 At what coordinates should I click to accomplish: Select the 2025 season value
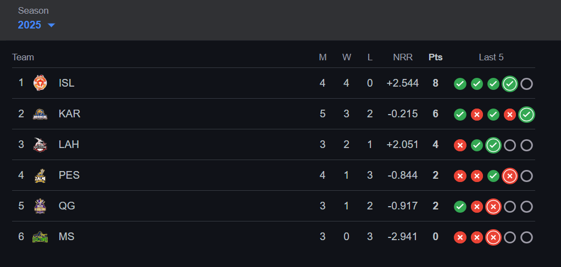(30, 25)
